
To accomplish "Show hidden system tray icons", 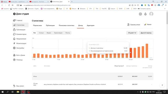I will point(138,92).
